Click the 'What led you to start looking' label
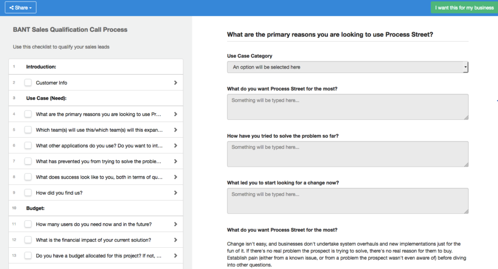Screen dimensions: 498x269 [x=283, y=183]
